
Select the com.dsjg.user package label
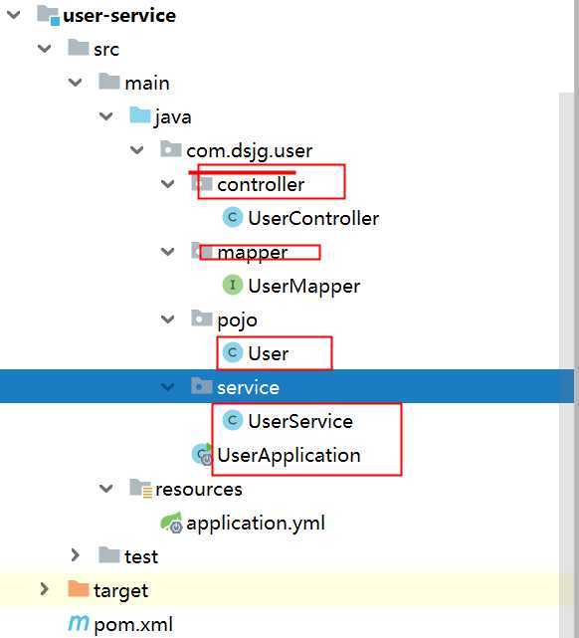[x=250, y=151]
